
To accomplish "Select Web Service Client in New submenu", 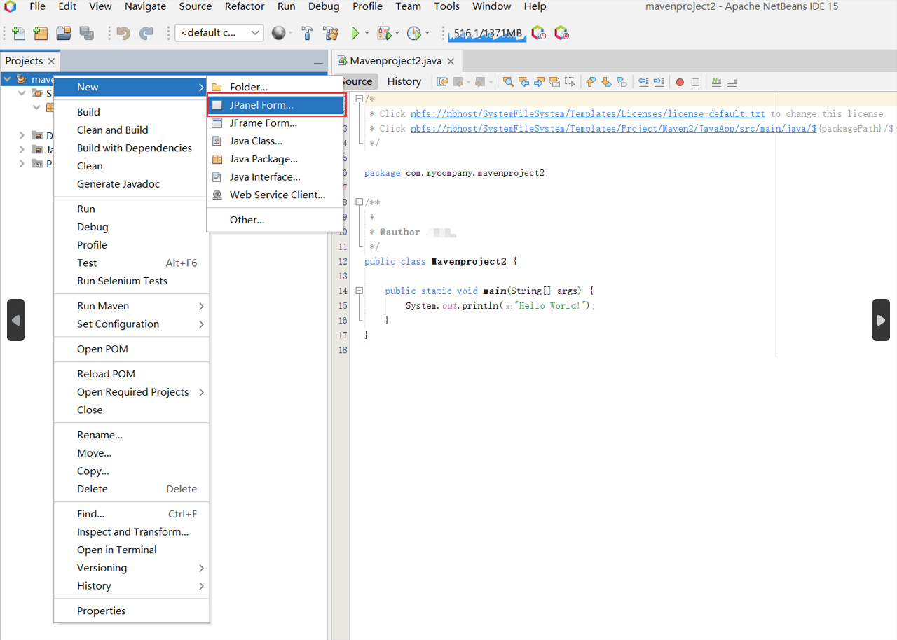I will click(275, 195).
